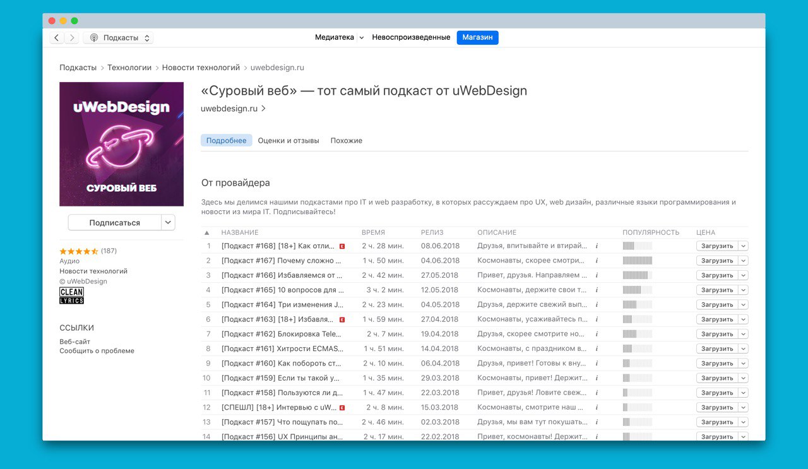Download Подкаст #167 with Загрузить
808x469 pixels.
coord(717,261)
